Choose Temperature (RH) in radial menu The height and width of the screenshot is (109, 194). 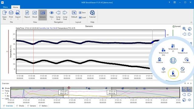[x=163, y=52]
